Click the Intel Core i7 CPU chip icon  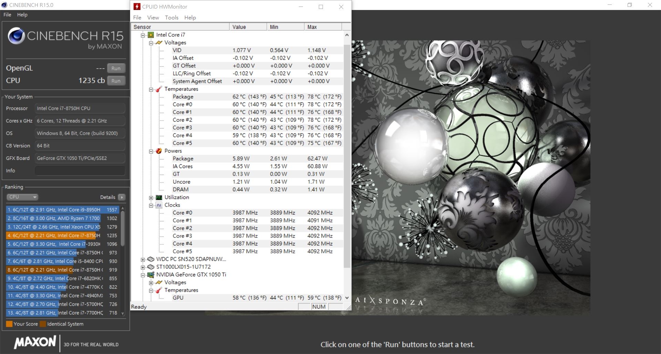click(151, 35)
